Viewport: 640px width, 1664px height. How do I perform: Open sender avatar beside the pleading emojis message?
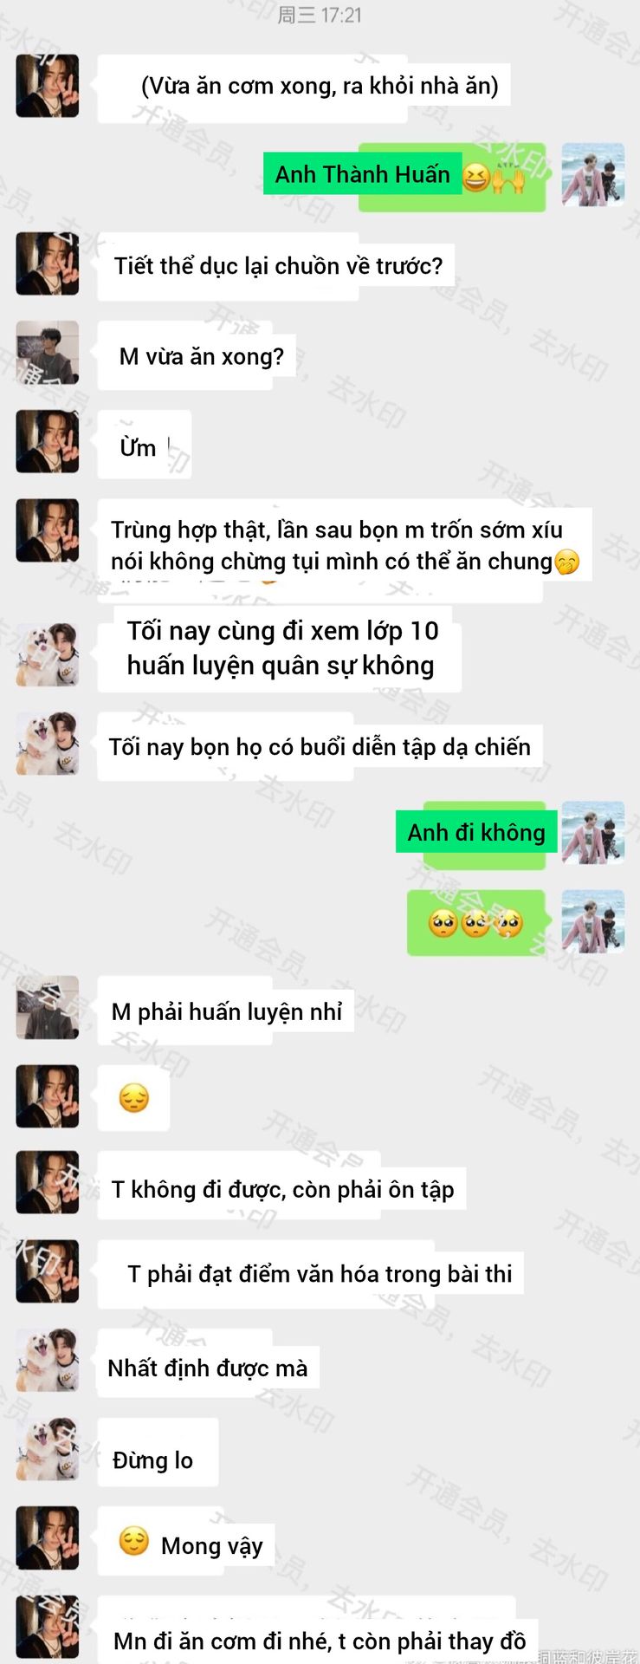pos(592,921)
